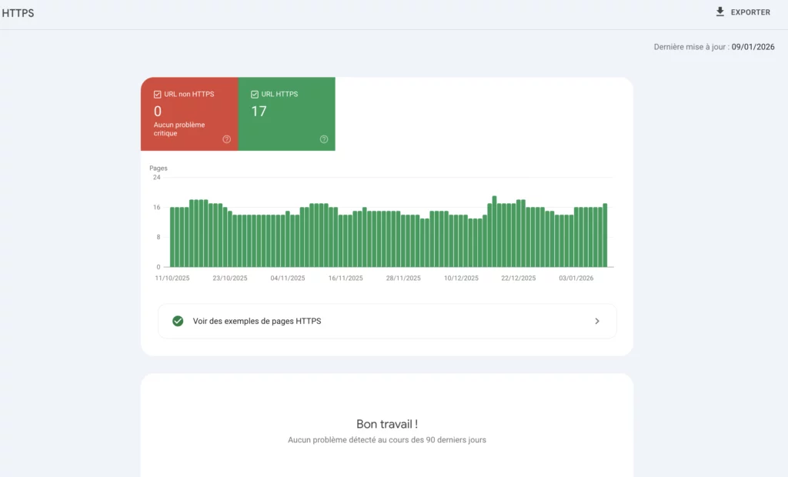
Task: Click the green checkmark before the examples row
Action: tap(177, 321)
